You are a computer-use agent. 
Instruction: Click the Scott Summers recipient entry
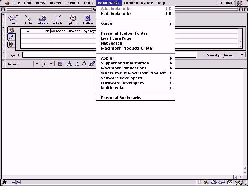click(x=76, y=31)
